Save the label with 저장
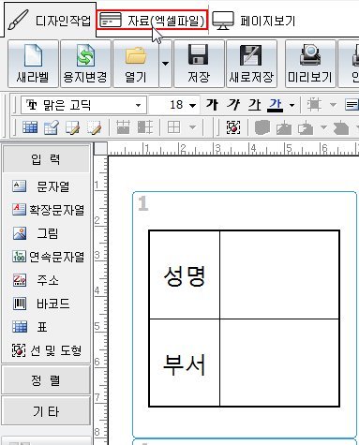Screen dimensions: 359x445 coord(199,64)
